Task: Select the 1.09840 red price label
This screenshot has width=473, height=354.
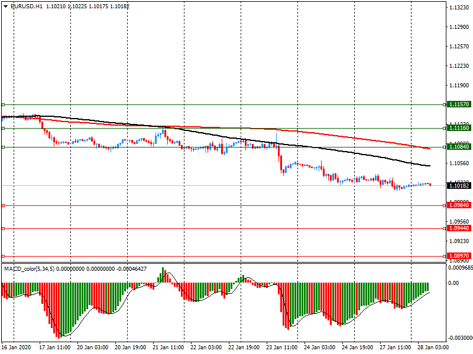Action: click(x=459, y=205)
